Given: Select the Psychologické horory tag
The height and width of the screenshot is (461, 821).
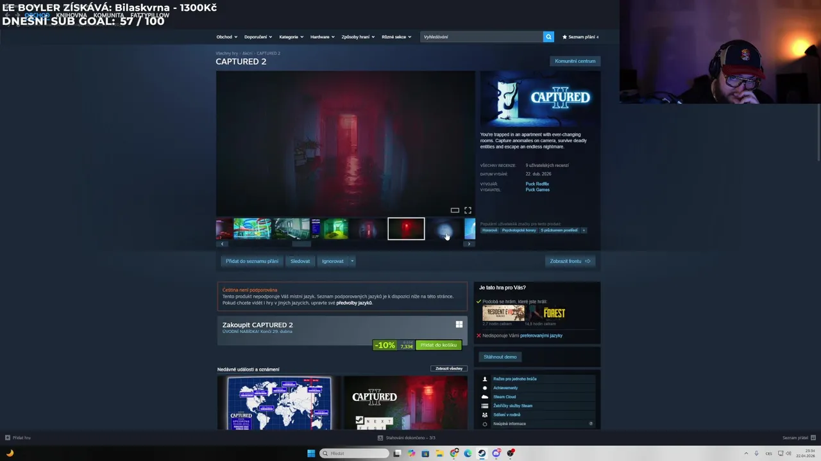Looking at the screenshot, I should (519, 230).
